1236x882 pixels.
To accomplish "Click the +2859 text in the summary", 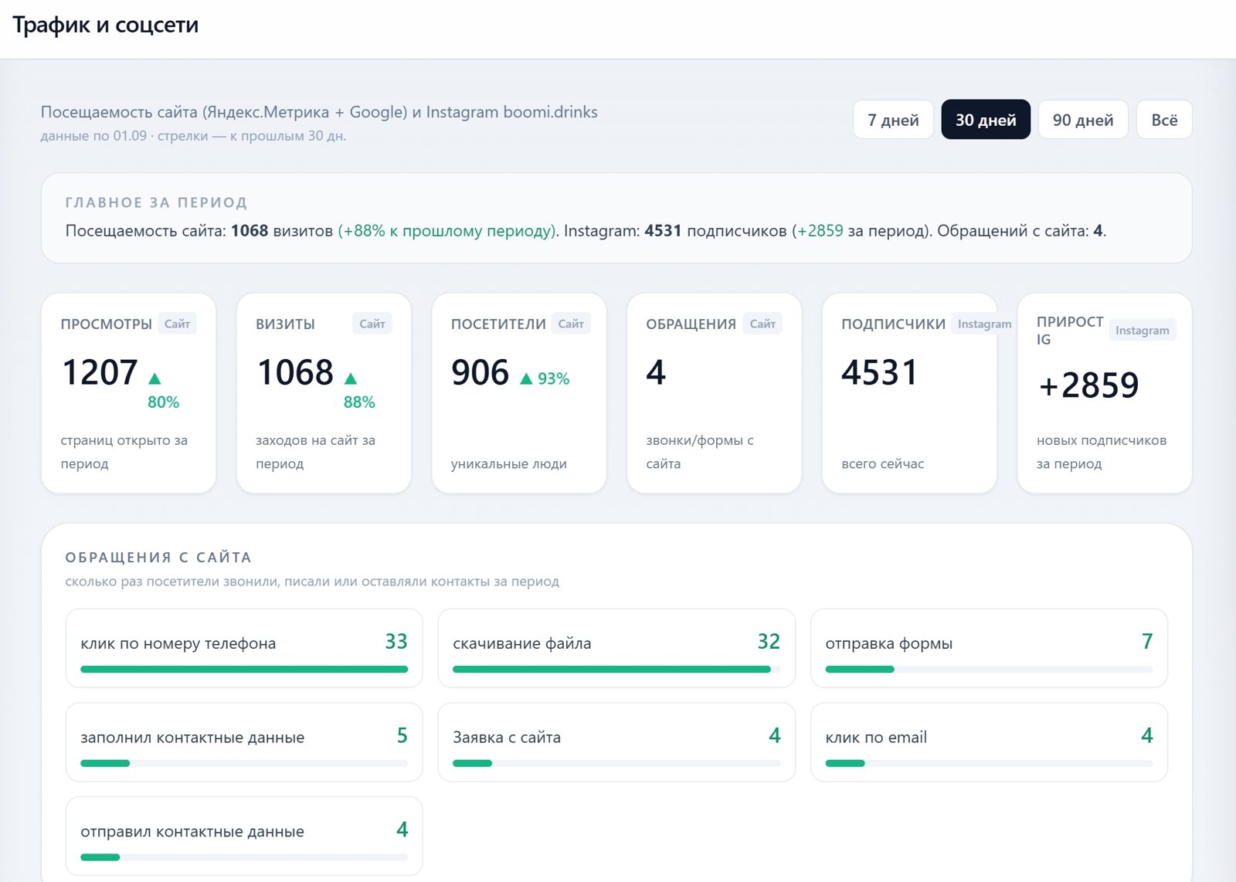I will point(820,231).
